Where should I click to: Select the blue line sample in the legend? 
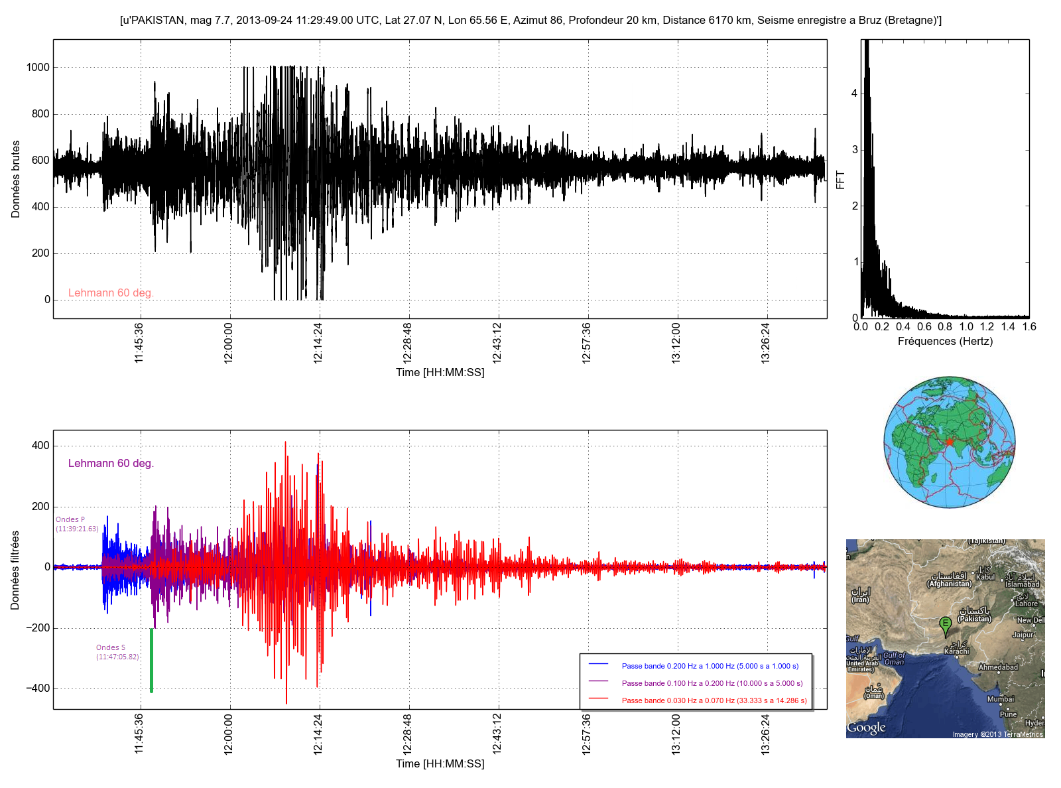(x=598, y=664)
